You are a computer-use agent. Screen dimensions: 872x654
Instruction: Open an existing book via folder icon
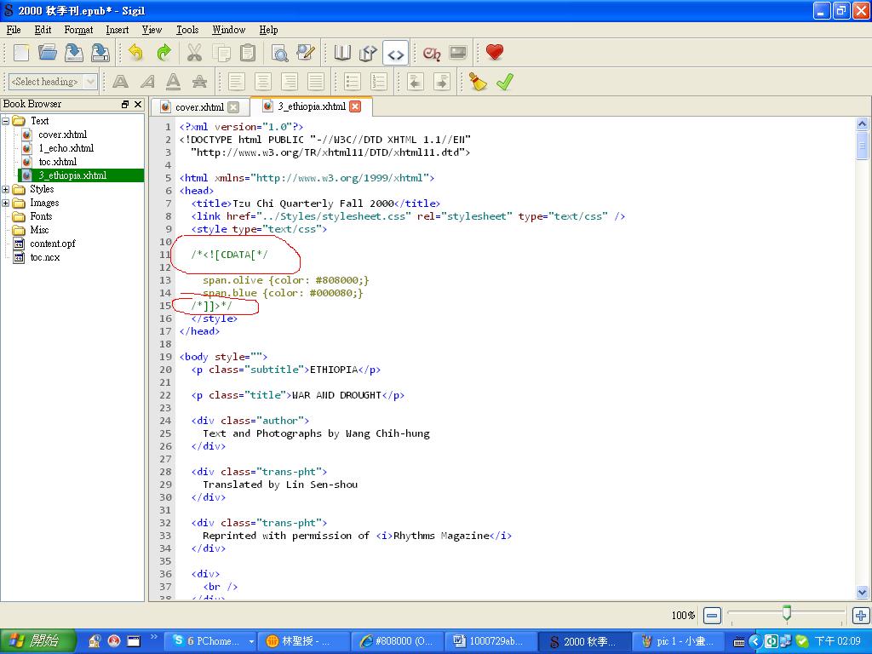coord(48,53)
